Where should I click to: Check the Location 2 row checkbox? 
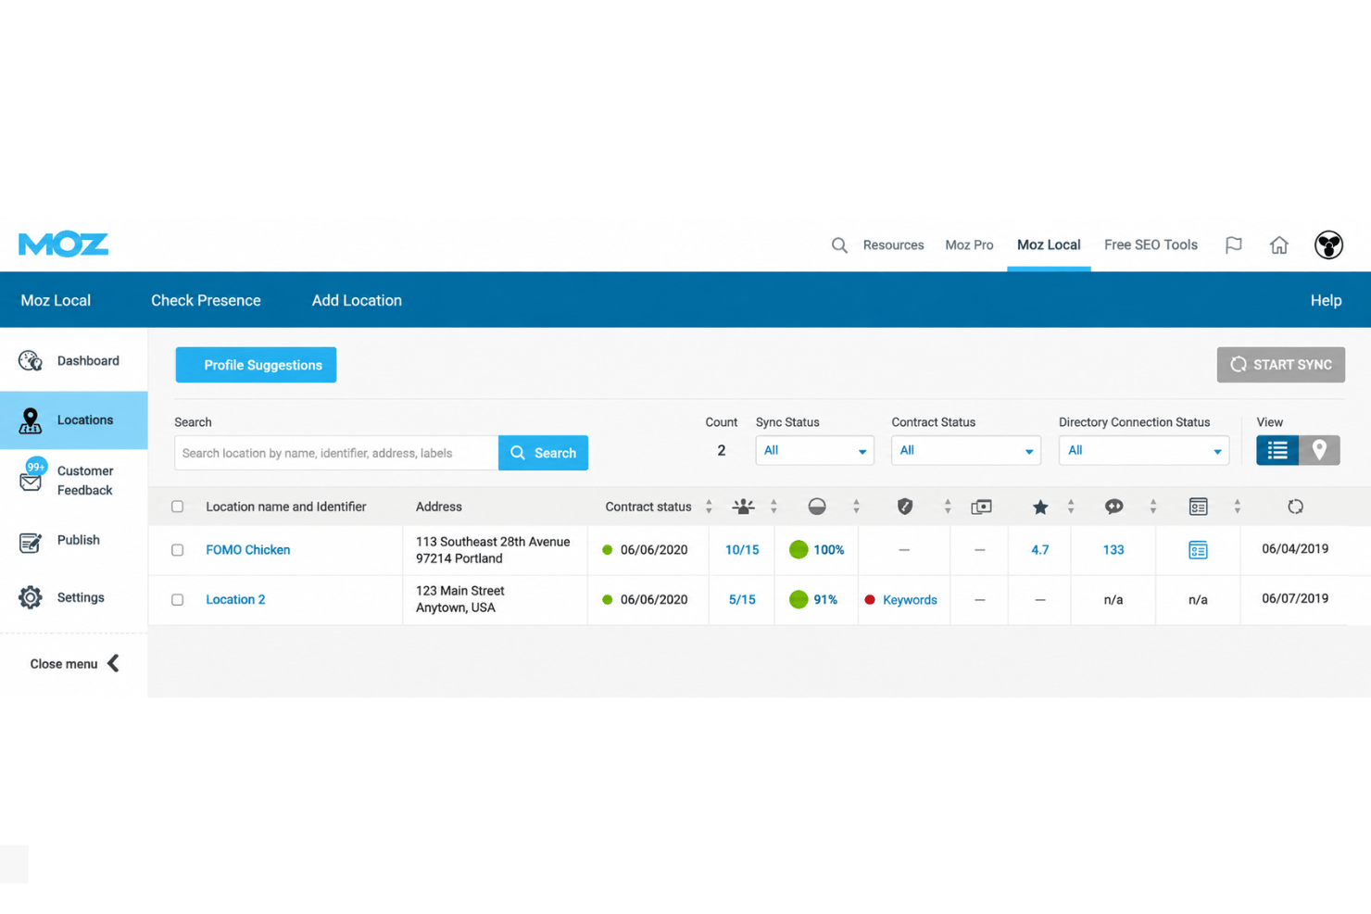point(177,600)
